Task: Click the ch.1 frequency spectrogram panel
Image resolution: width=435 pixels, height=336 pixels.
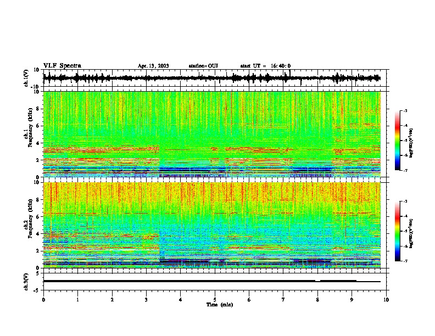Action: pos(212,134)
